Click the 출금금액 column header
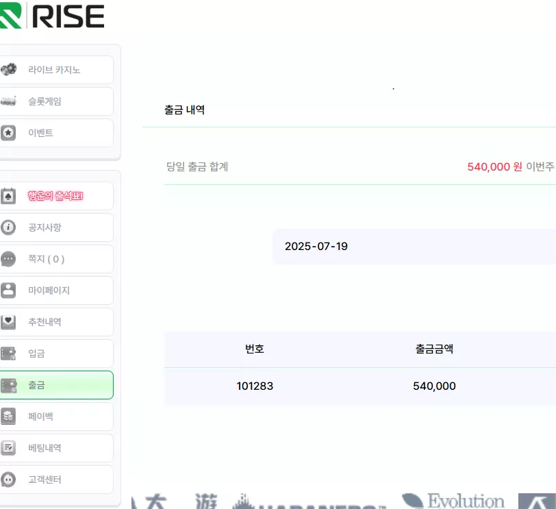Screen dimensions: 556x509 [x=434, y=349]
